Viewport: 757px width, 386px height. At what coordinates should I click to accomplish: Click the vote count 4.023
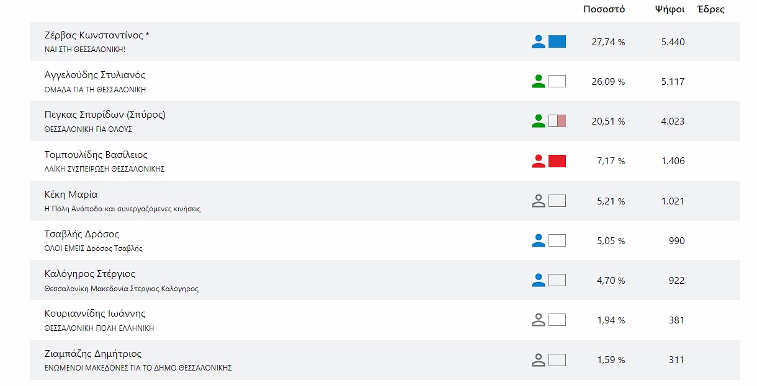(673, 121)
